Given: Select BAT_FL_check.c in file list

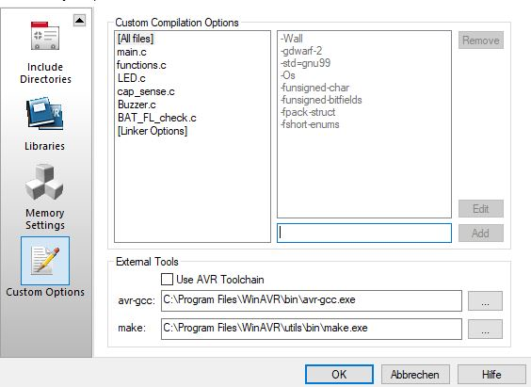Looking at the screenshot, I should coord(157,118).
